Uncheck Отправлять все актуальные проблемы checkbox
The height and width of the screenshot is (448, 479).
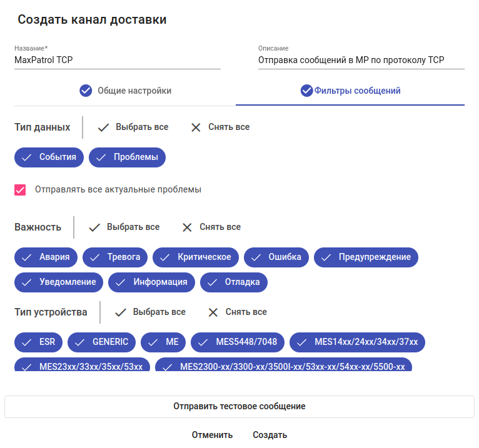pyautogui.click(x=20, y=190)
